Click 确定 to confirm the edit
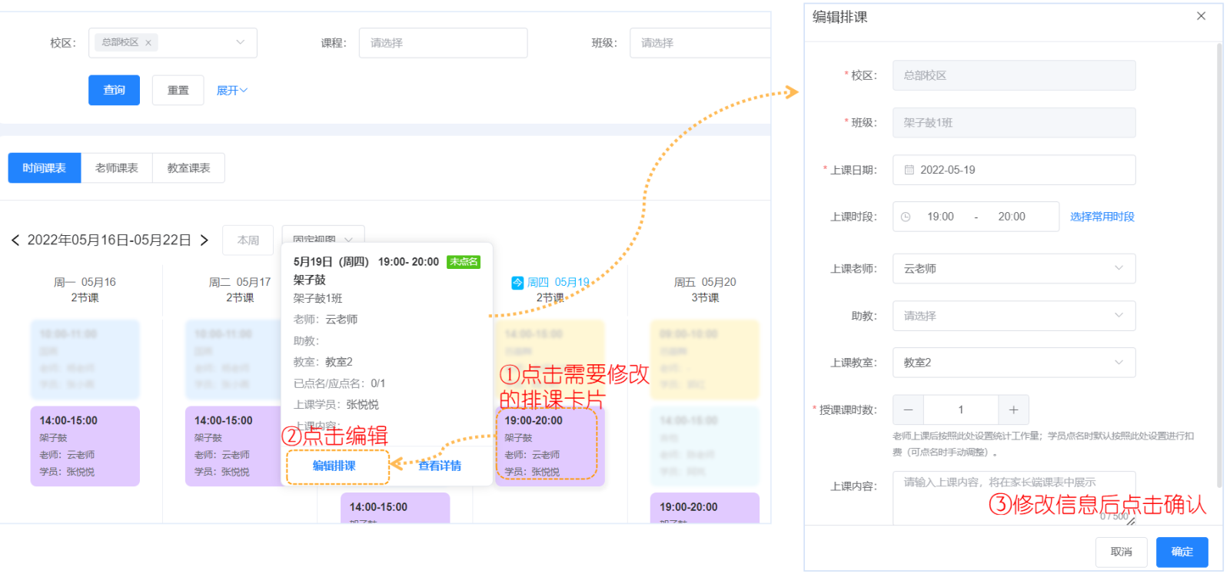 coord(1182,552)
